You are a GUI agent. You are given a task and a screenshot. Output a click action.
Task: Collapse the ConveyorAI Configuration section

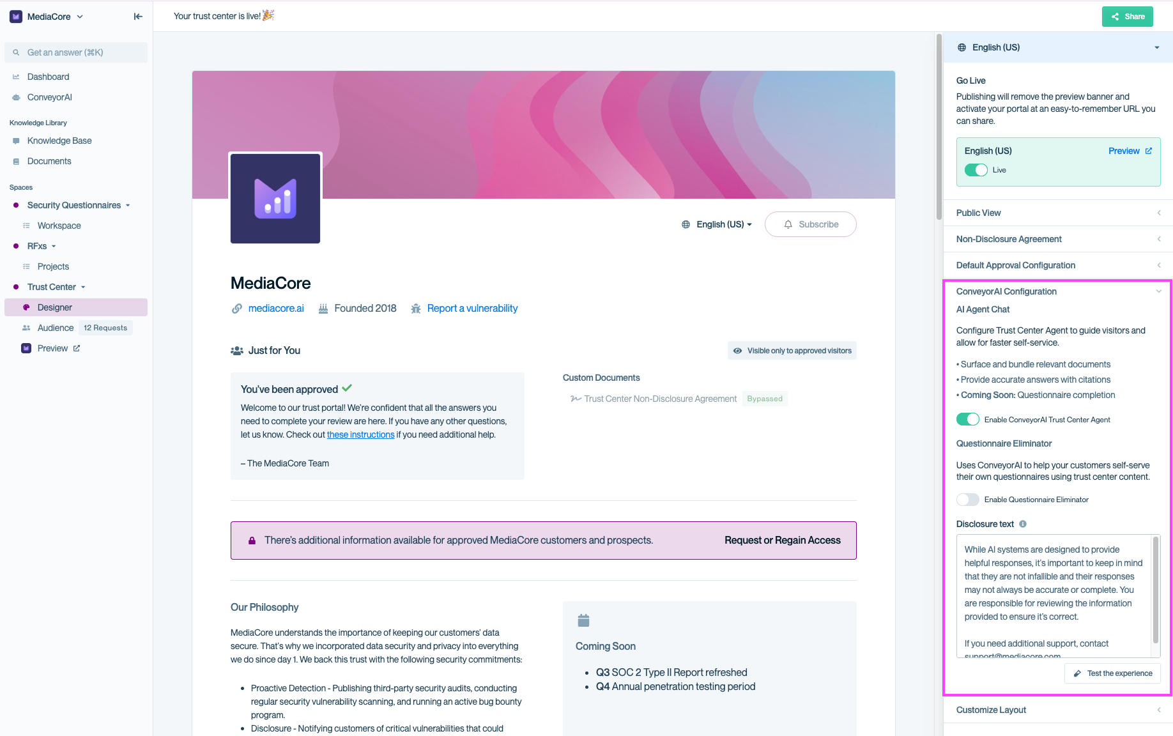coord(1058,291)
